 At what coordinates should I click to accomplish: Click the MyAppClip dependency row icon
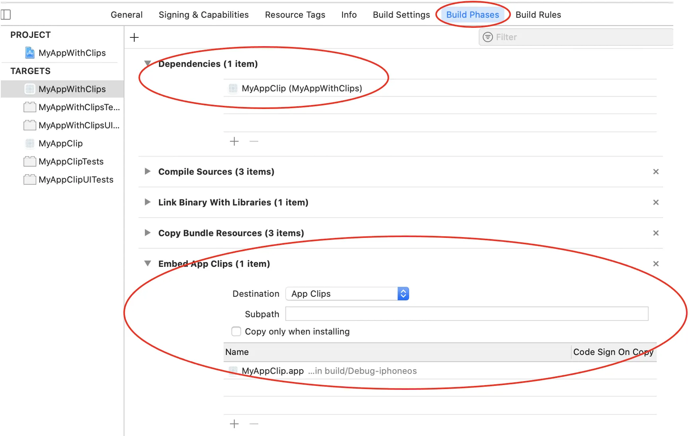coord(233,88)
